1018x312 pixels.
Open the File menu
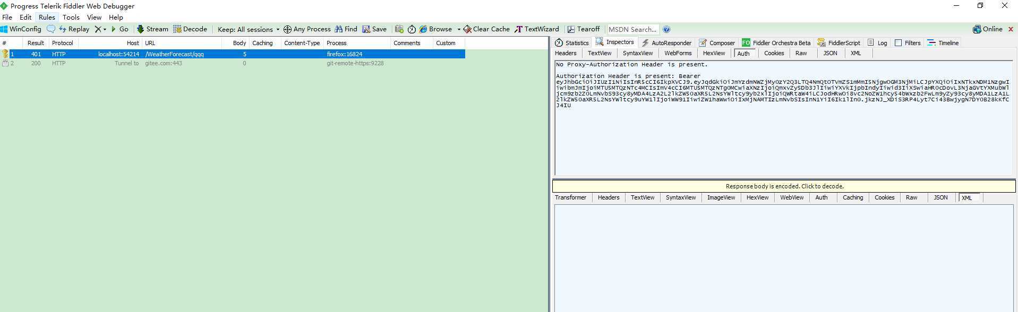7,17
